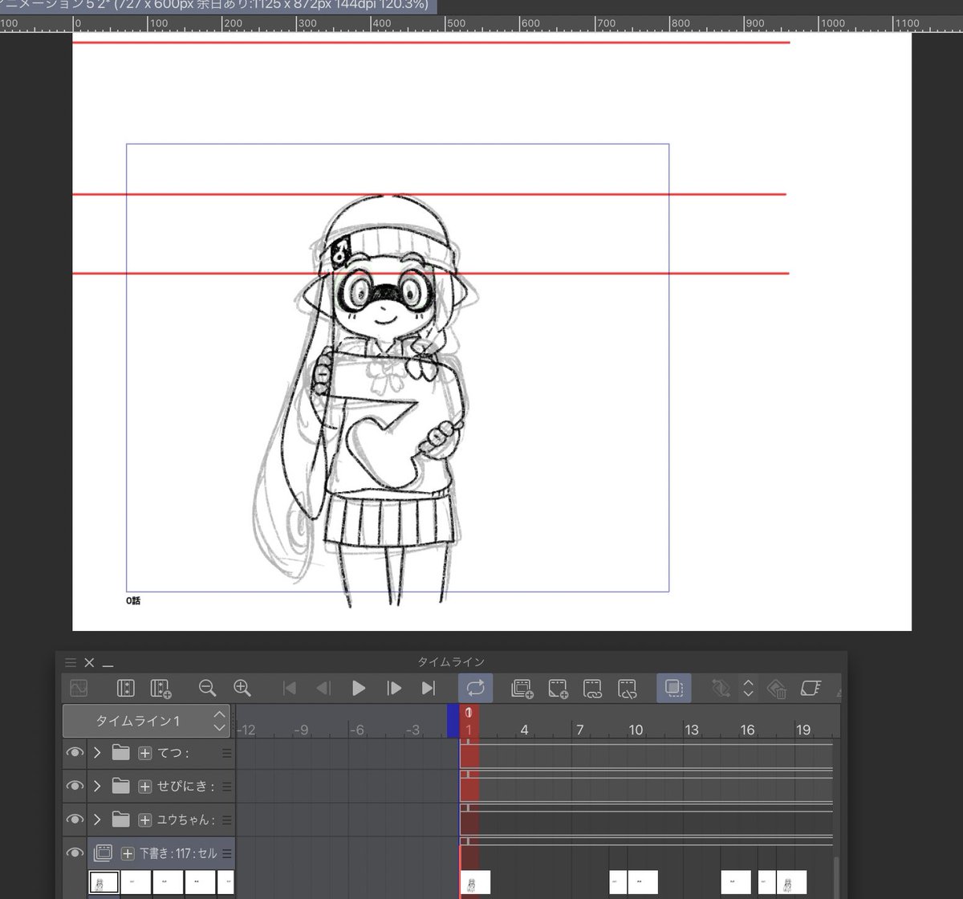Expand the ユウちゃん folder

coord(98,820)
